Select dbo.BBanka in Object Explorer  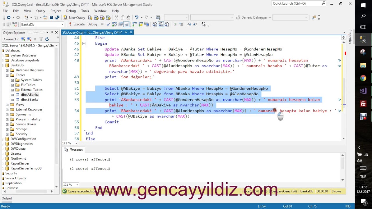click(29, 100)
